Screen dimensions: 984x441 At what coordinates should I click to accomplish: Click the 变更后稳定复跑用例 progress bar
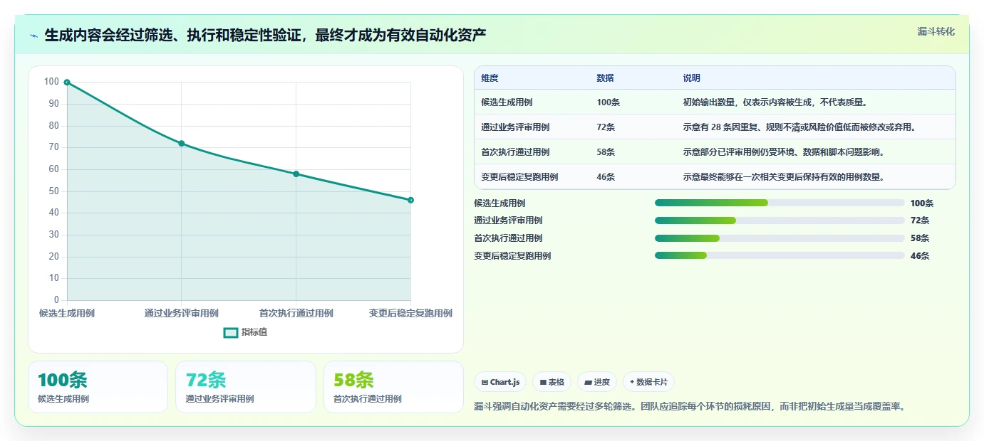[780, 256]
